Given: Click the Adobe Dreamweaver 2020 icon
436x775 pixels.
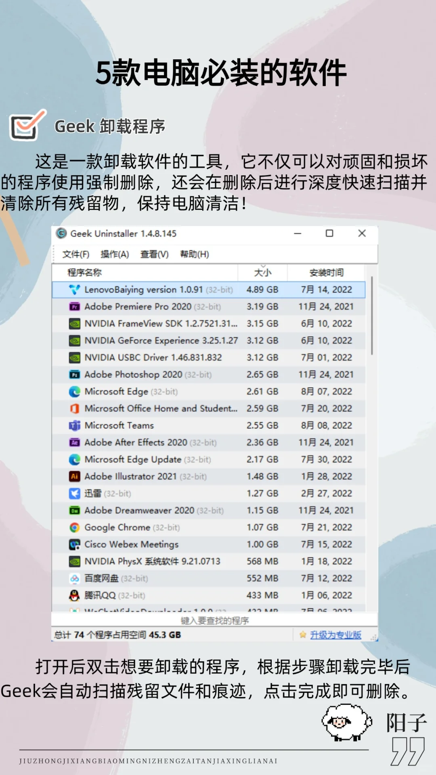Looking at the screenshot, I should 75,511.
